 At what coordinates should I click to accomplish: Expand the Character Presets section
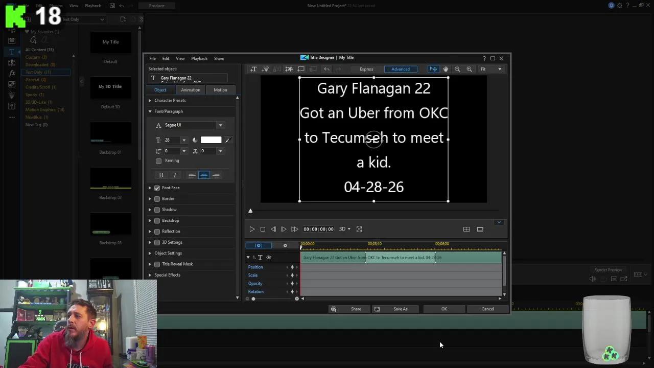pos(170,101)
